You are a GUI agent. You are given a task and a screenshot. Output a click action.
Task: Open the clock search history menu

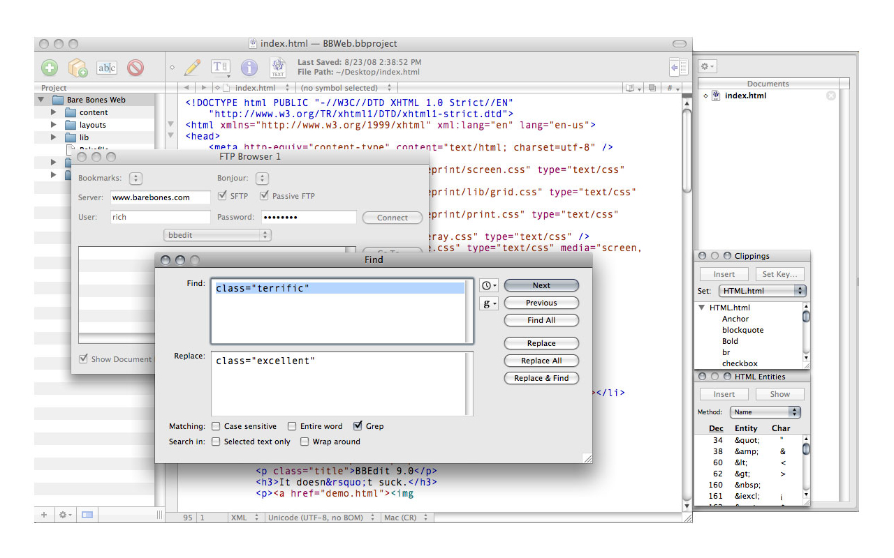(489, 285)
